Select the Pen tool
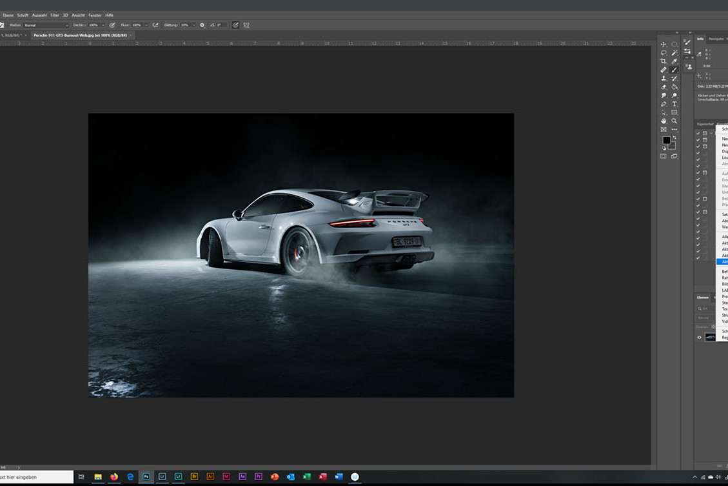This screenshot has height=486, width=728. tap(664, 104)
